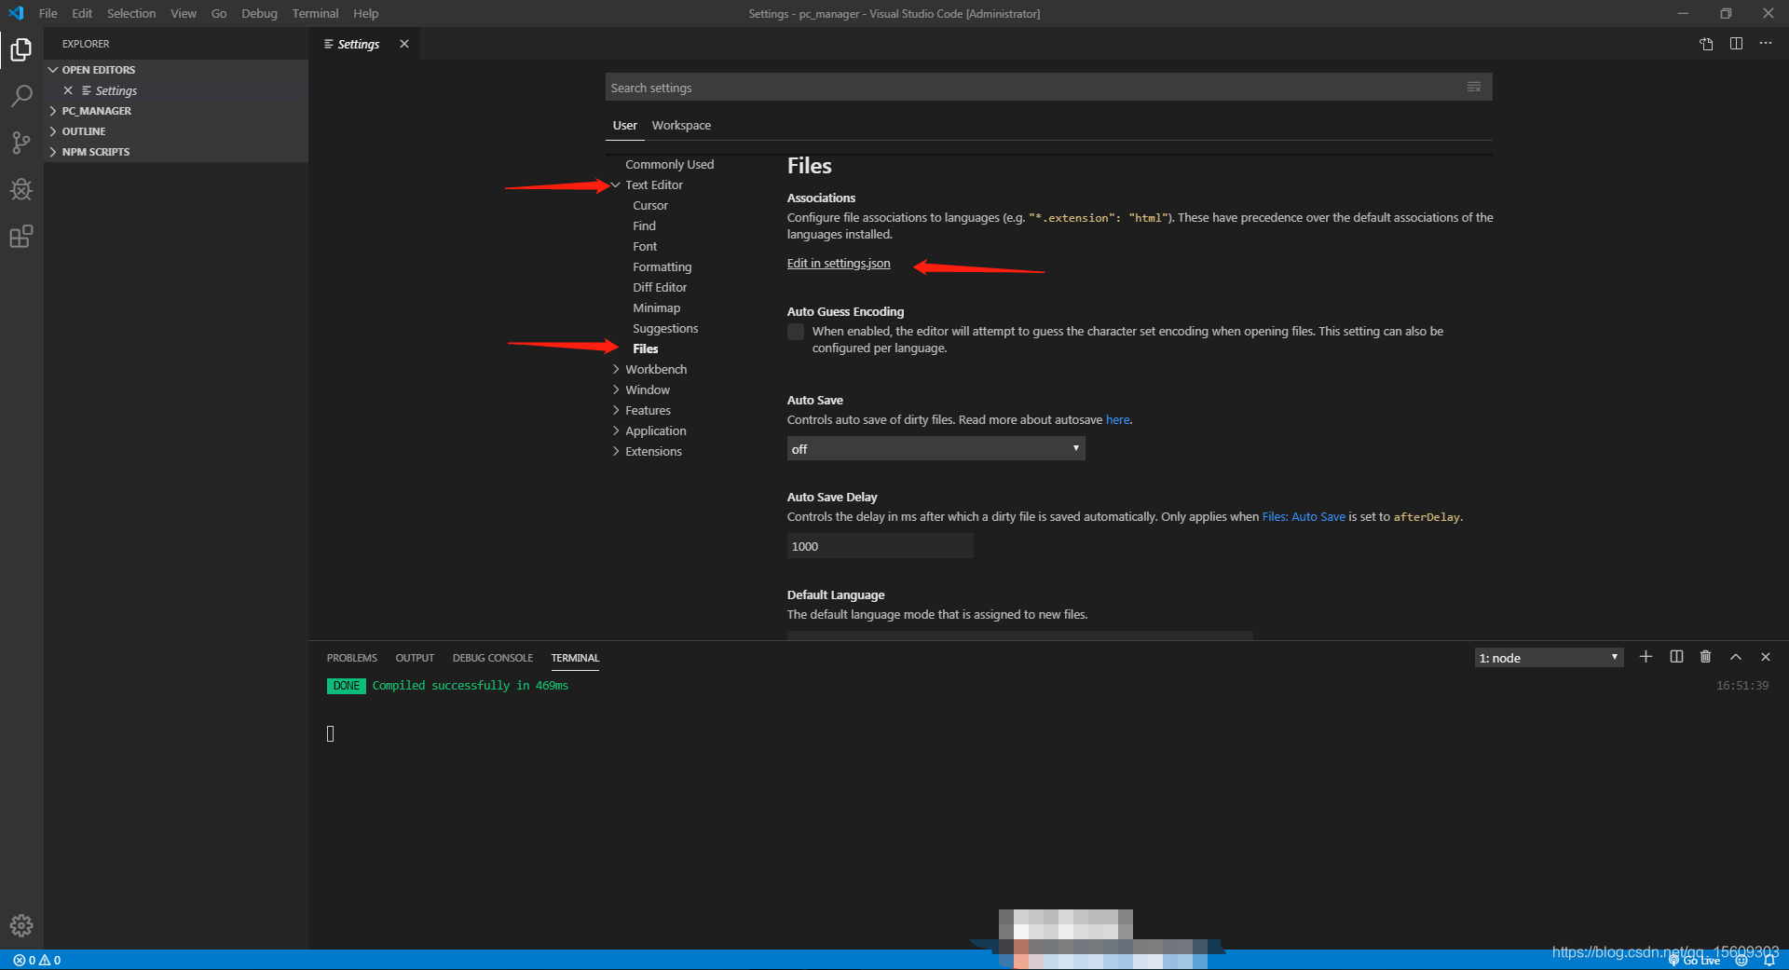Close the terminal panel
The width and height of the screenshot is (1789, 970).
pos(1766,657)
